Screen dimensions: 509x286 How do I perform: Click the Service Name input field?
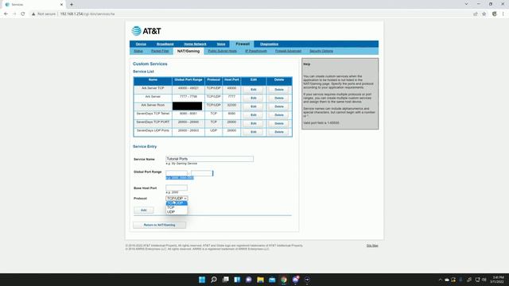[209, 159]
